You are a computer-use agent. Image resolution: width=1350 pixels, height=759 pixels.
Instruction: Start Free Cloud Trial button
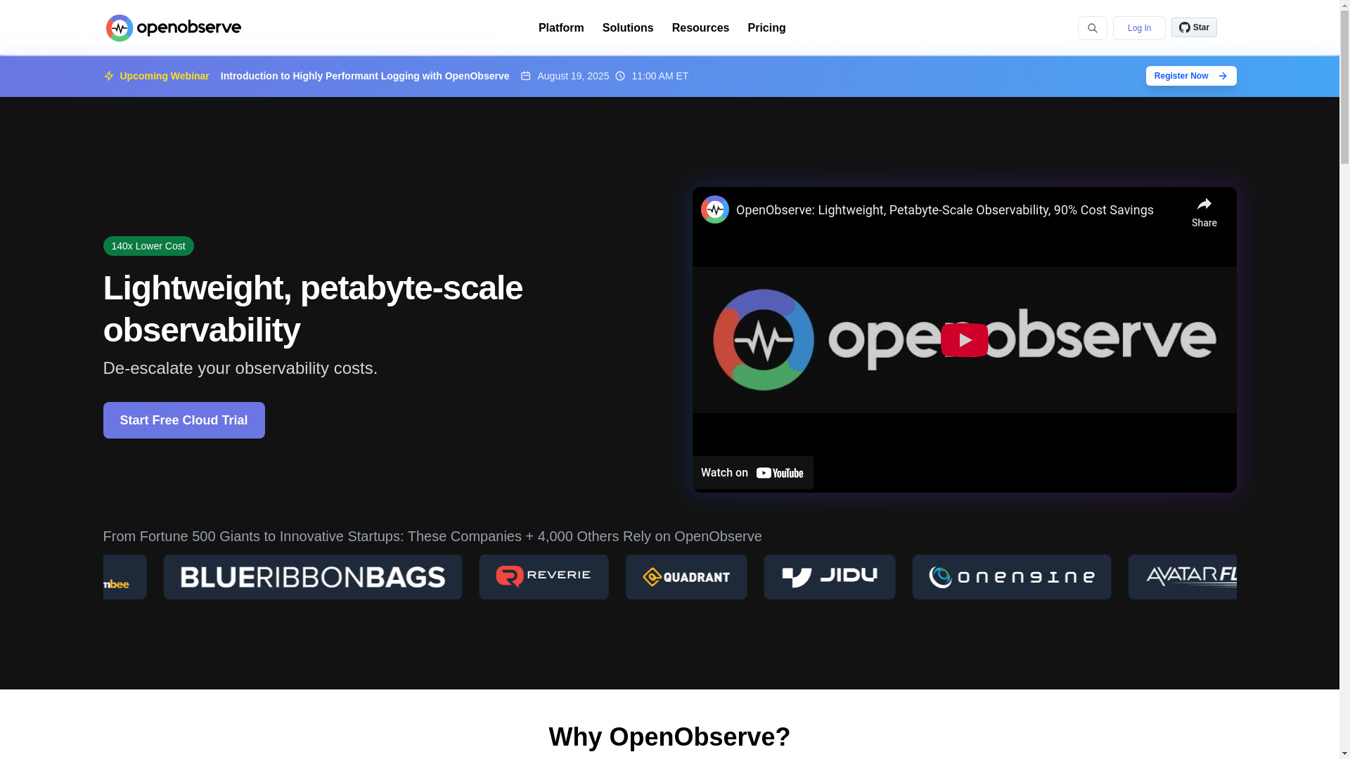[x=184, y=420]
